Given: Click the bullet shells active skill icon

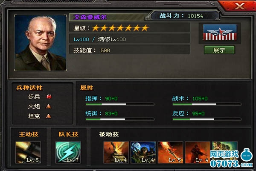Looking at the screenshot, I should click(28, 152).
